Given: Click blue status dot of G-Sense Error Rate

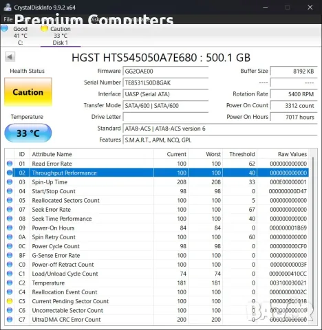Looking at the screenshot, I should click(10, 255).
